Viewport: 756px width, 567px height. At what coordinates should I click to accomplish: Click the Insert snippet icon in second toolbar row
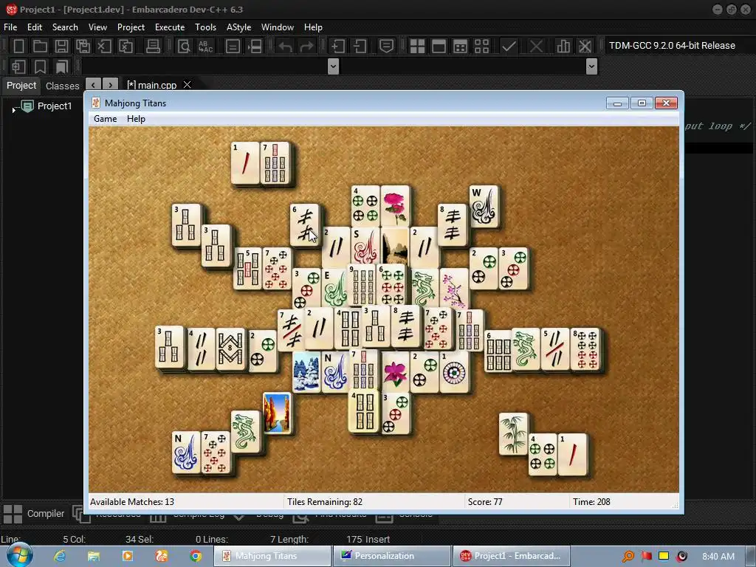(18, 66)
